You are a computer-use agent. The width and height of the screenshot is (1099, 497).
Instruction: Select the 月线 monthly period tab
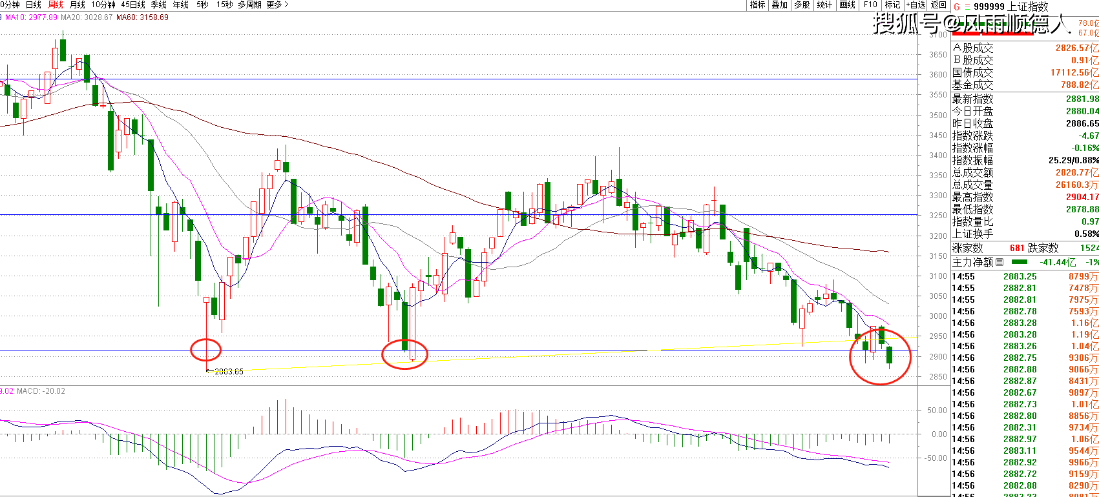click(x=77, y=5)
